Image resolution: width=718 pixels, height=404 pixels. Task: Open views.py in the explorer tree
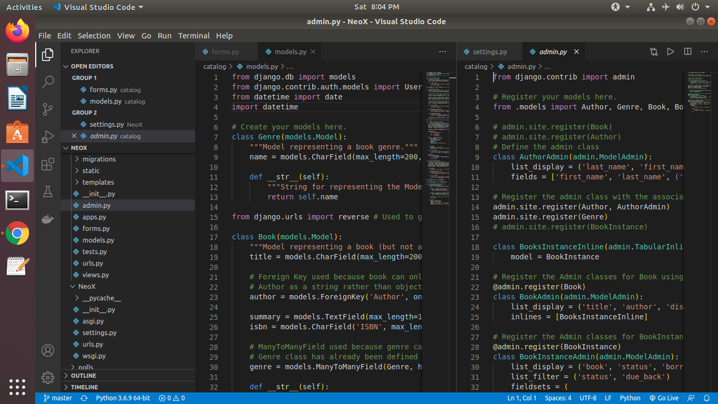coord(96,275)
